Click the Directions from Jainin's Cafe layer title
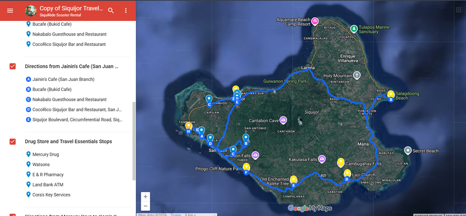The height and width of the screenshot is (216, 466). click(71, 66)
